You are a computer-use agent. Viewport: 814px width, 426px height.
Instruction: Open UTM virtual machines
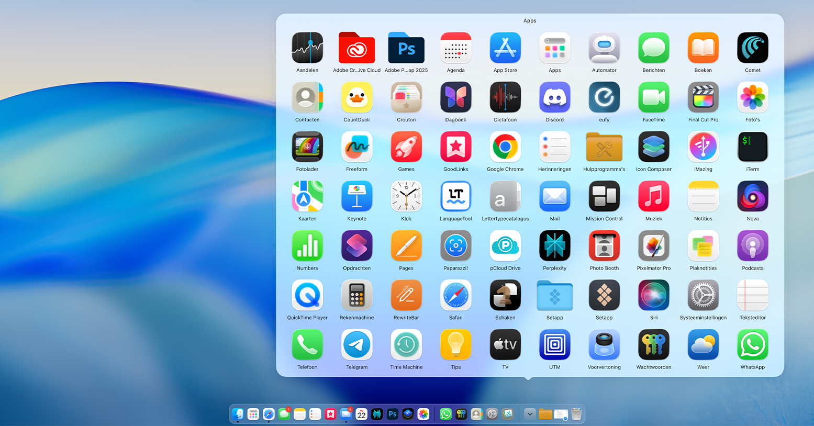[x=555, y=344]
